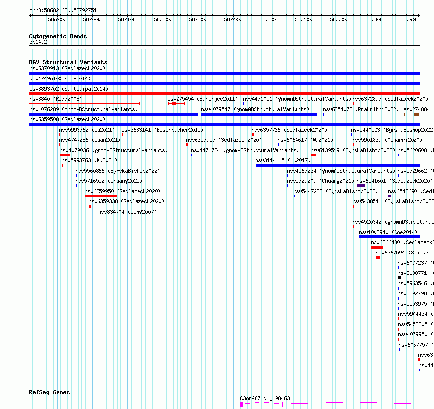The image size is (434, 409).
Task: Click nsv5447232 (ByrskaBishop2022) label
Action: (335, 191)
